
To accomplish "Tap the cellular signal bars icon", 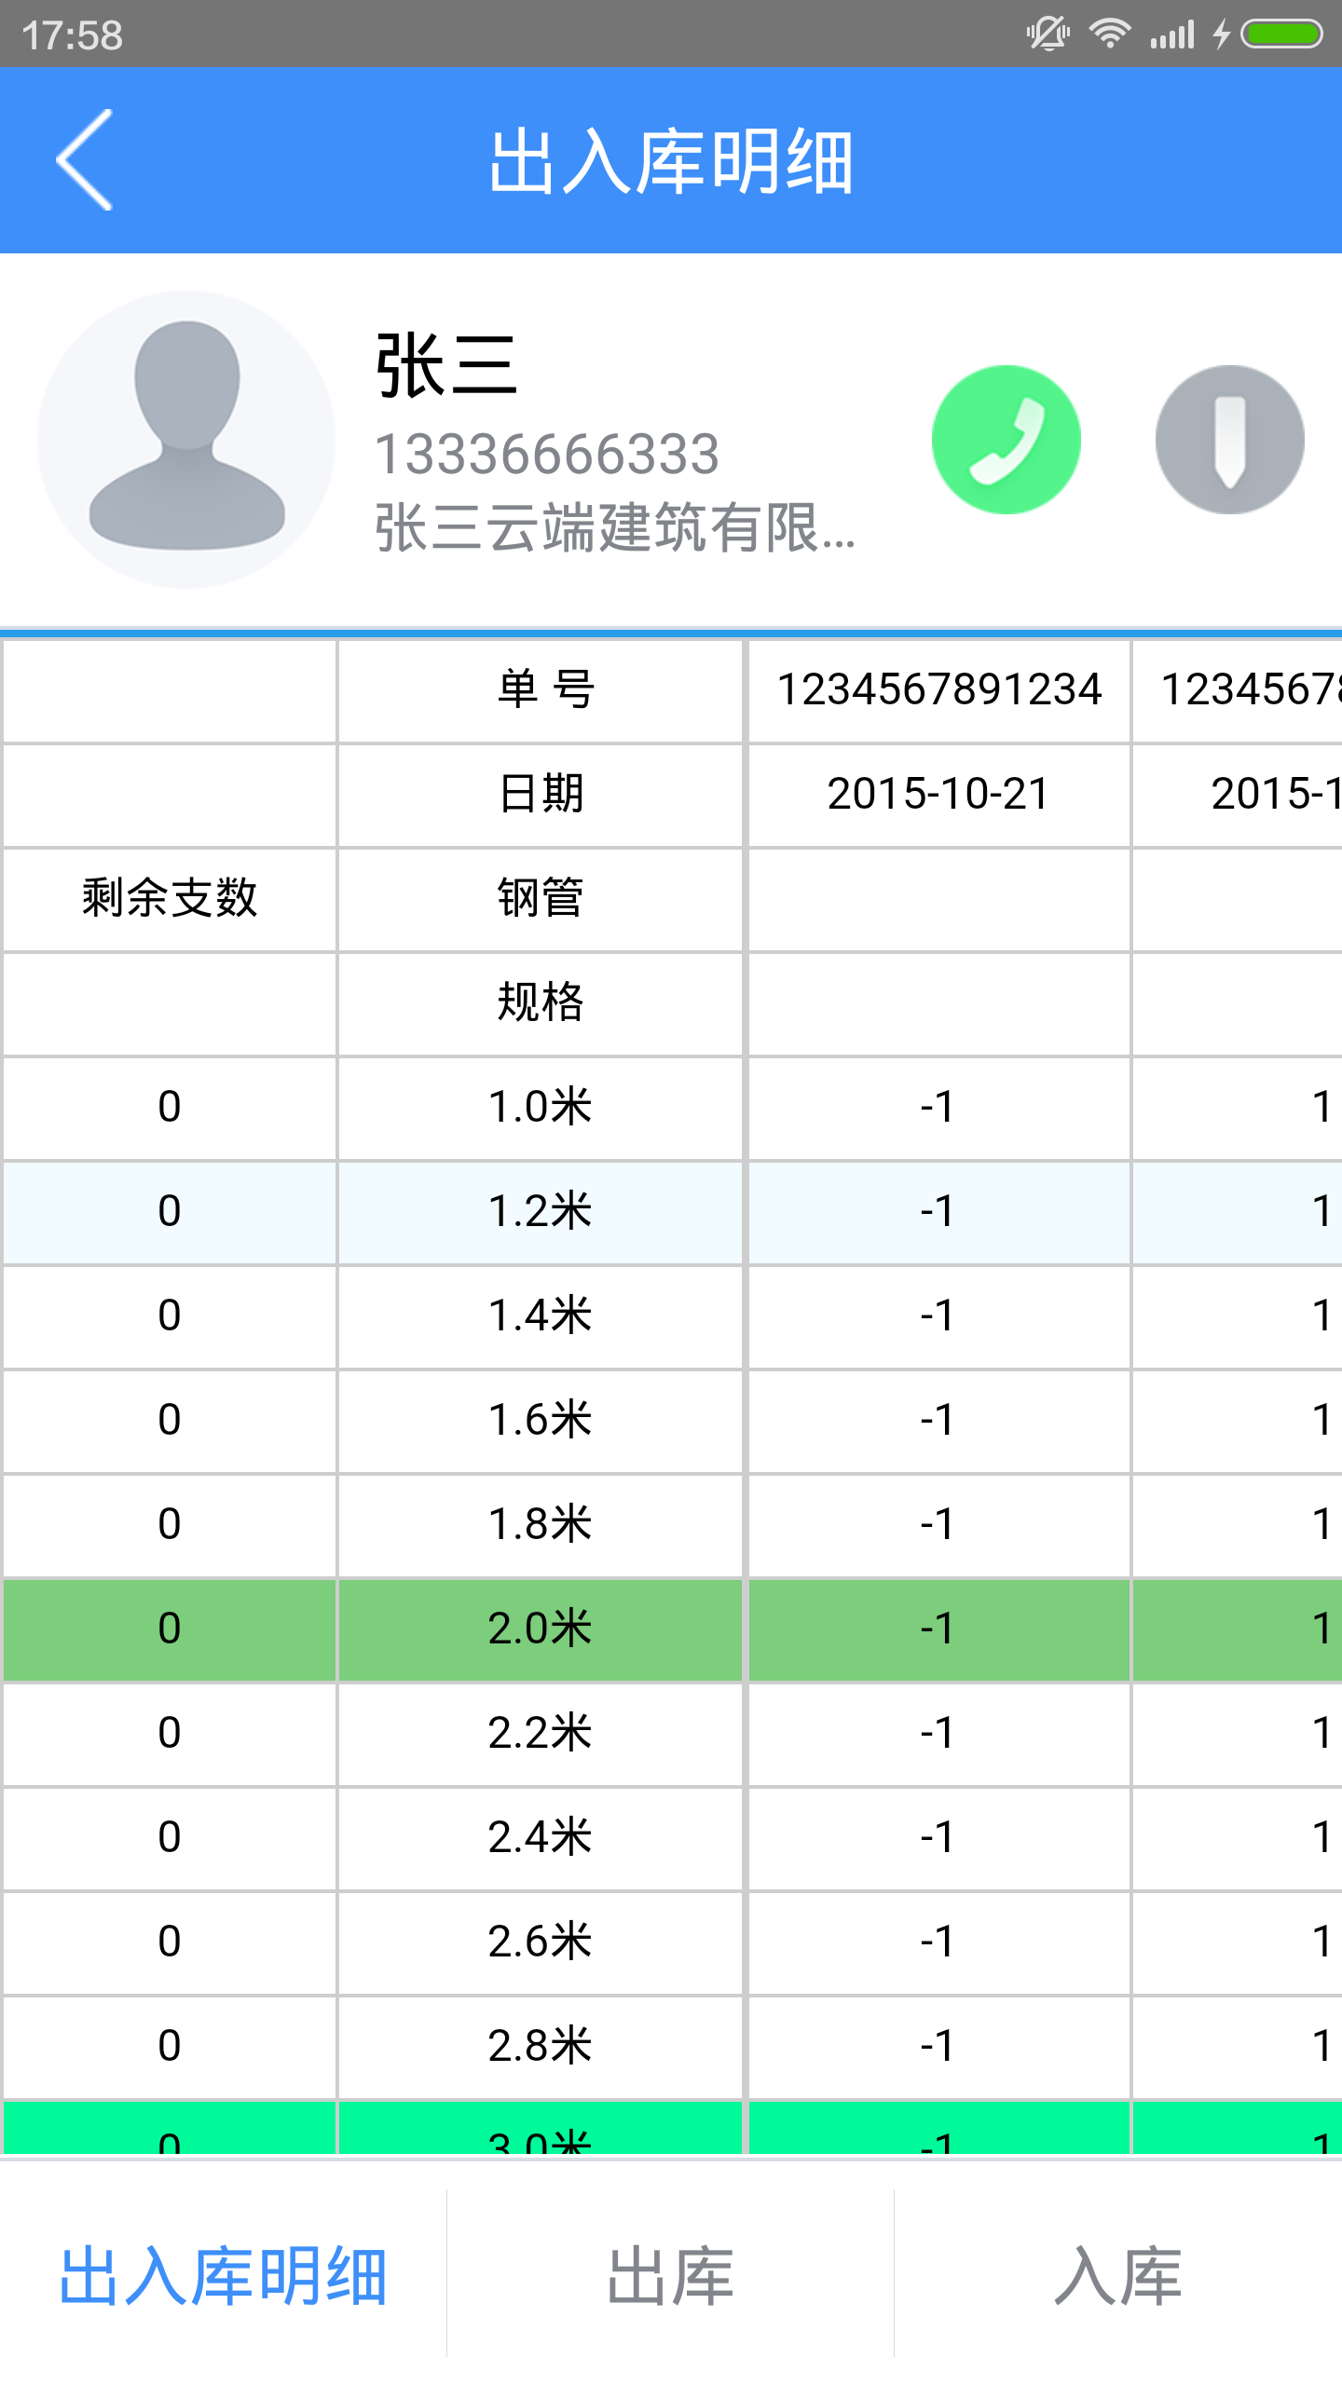I will pyautogui.click(x=1172, y=34).
